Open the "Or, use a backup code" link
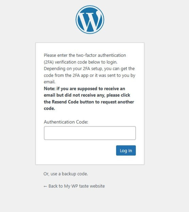The height and width of the screenshot is (212, 189). click(x=66, y=174)
